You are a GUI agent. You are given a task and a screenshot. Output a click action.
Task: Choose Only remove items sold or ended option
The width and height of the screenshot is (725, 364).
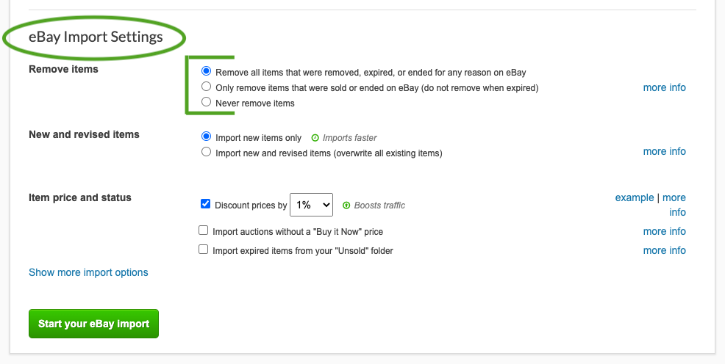206,87
